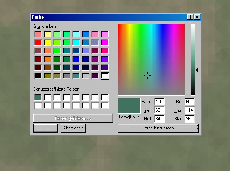Click the Rot value input field
230x171 pixels.
pos(190,102)
